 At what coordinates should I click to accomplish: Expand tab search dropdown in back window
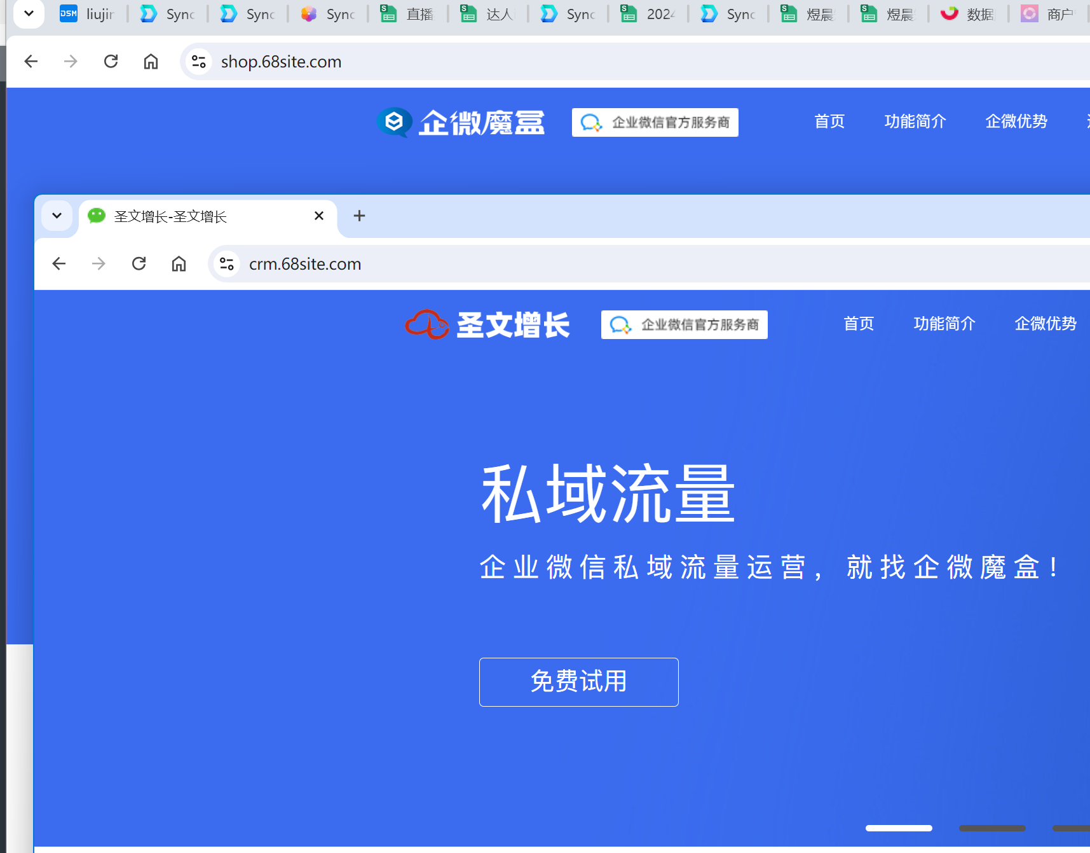[x=29, y=13]
